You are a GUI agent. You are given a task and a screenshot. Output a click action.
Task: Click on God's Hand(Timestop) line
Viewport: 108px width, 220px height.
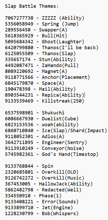coord(51,154)
